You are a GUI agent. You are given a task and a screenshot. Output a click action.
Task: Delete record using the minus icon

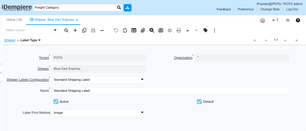102,31
